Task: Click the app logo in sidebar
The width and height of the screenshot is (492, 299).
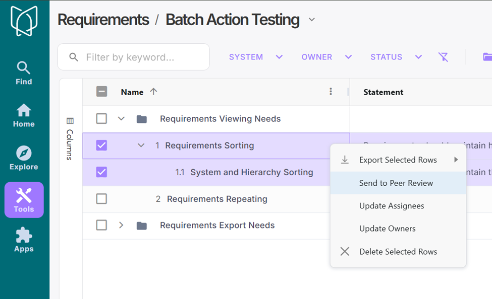Action: tap(24, 21)
